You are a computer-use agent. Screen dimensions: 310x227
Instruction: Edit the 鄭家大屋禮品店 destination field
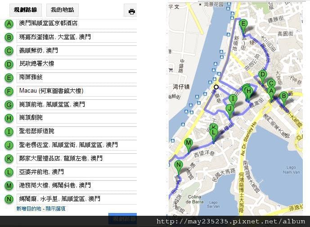click(x=76, y=158)
